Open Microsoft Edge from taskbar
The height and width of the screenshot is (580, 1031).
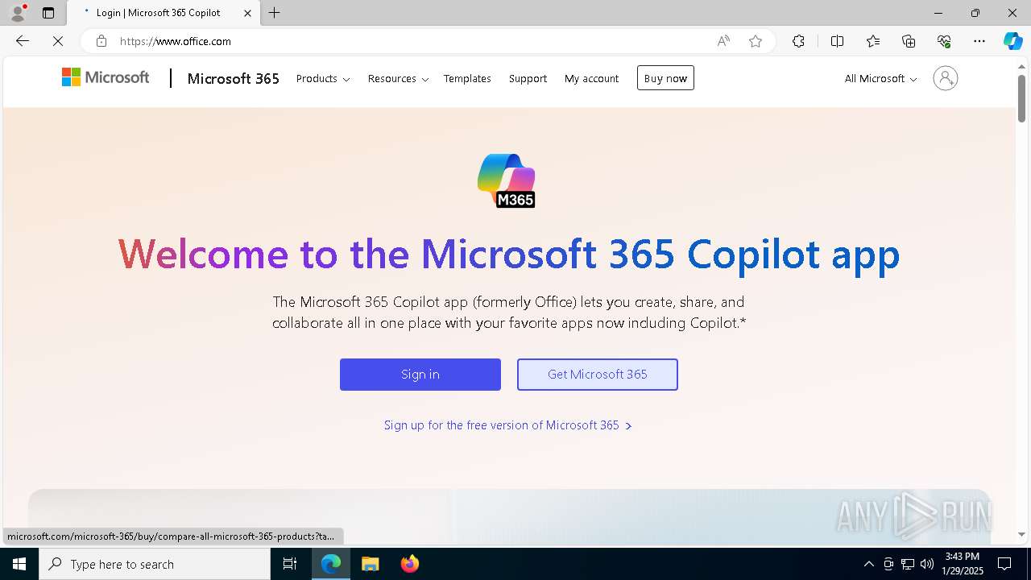(331, 564)
